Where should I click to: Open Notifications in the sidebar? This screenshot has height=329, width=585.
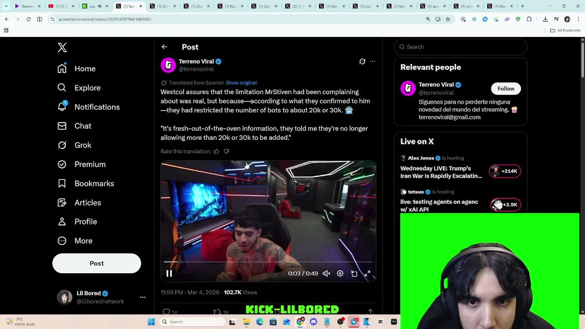(x=88, y=107)
